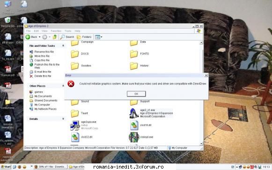272x170 pixels.
Task: Click E-mail this file
Action: (x=43, y=72)
